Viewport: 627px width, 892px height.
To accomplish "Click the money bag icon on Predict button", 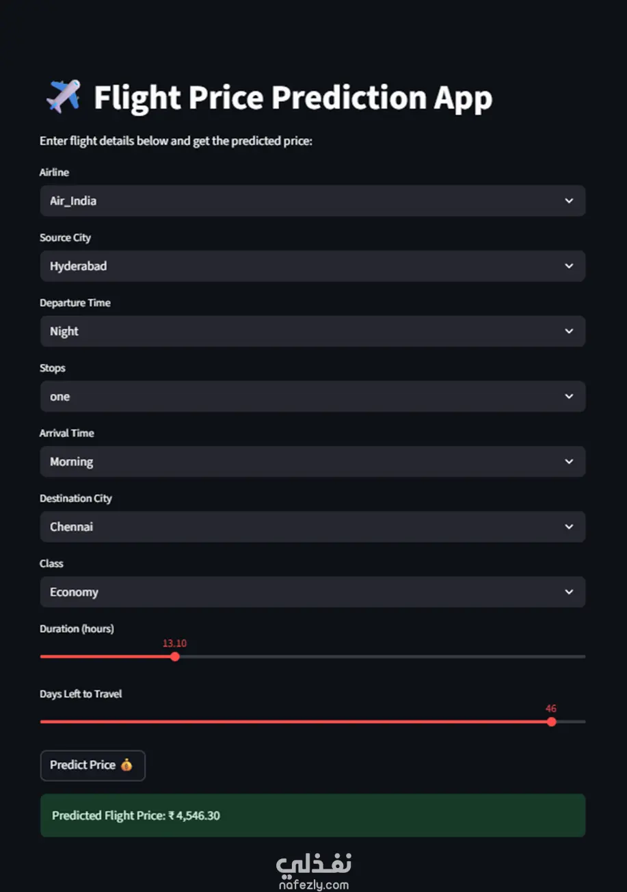I will (x=126, y=765).
